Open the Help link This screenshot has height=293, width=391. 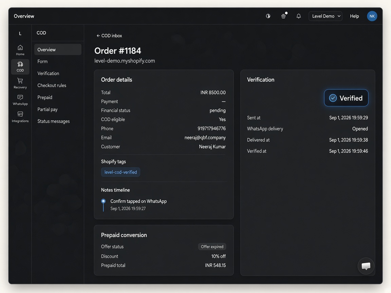[x=354, y=16]
